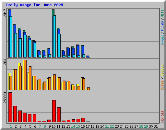This screenshot has width=166, height=130.
Task: Click the red KBytes bar for day 6
Action: click(35, 118)
